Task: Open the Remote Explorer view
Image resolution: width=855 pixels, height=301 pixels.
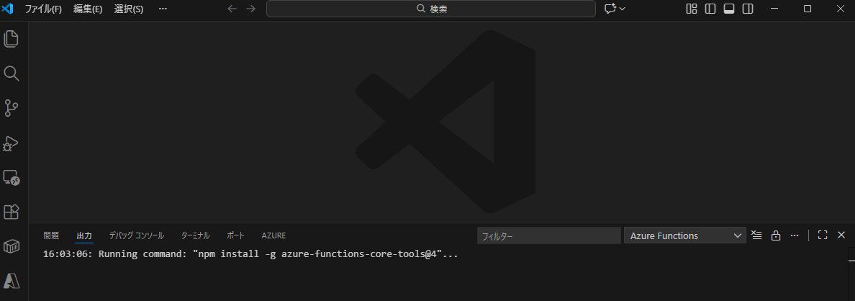Action: (x=12, y=177)
